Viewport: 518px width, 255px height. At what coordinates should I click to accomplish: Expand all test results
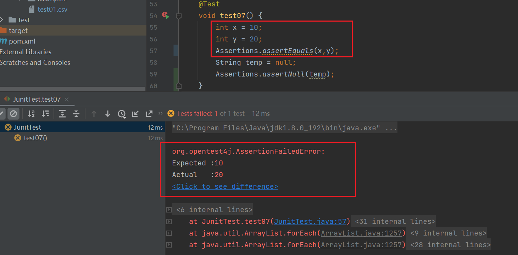62,114
